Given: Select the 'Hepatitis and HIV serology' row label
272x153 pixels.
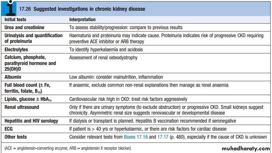Looking at the screenshot, I should (31, 121).
